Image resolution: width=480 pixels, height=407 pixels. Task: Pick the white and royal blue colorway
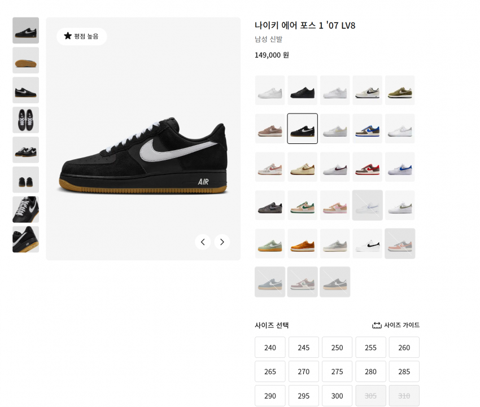point(400,167)
